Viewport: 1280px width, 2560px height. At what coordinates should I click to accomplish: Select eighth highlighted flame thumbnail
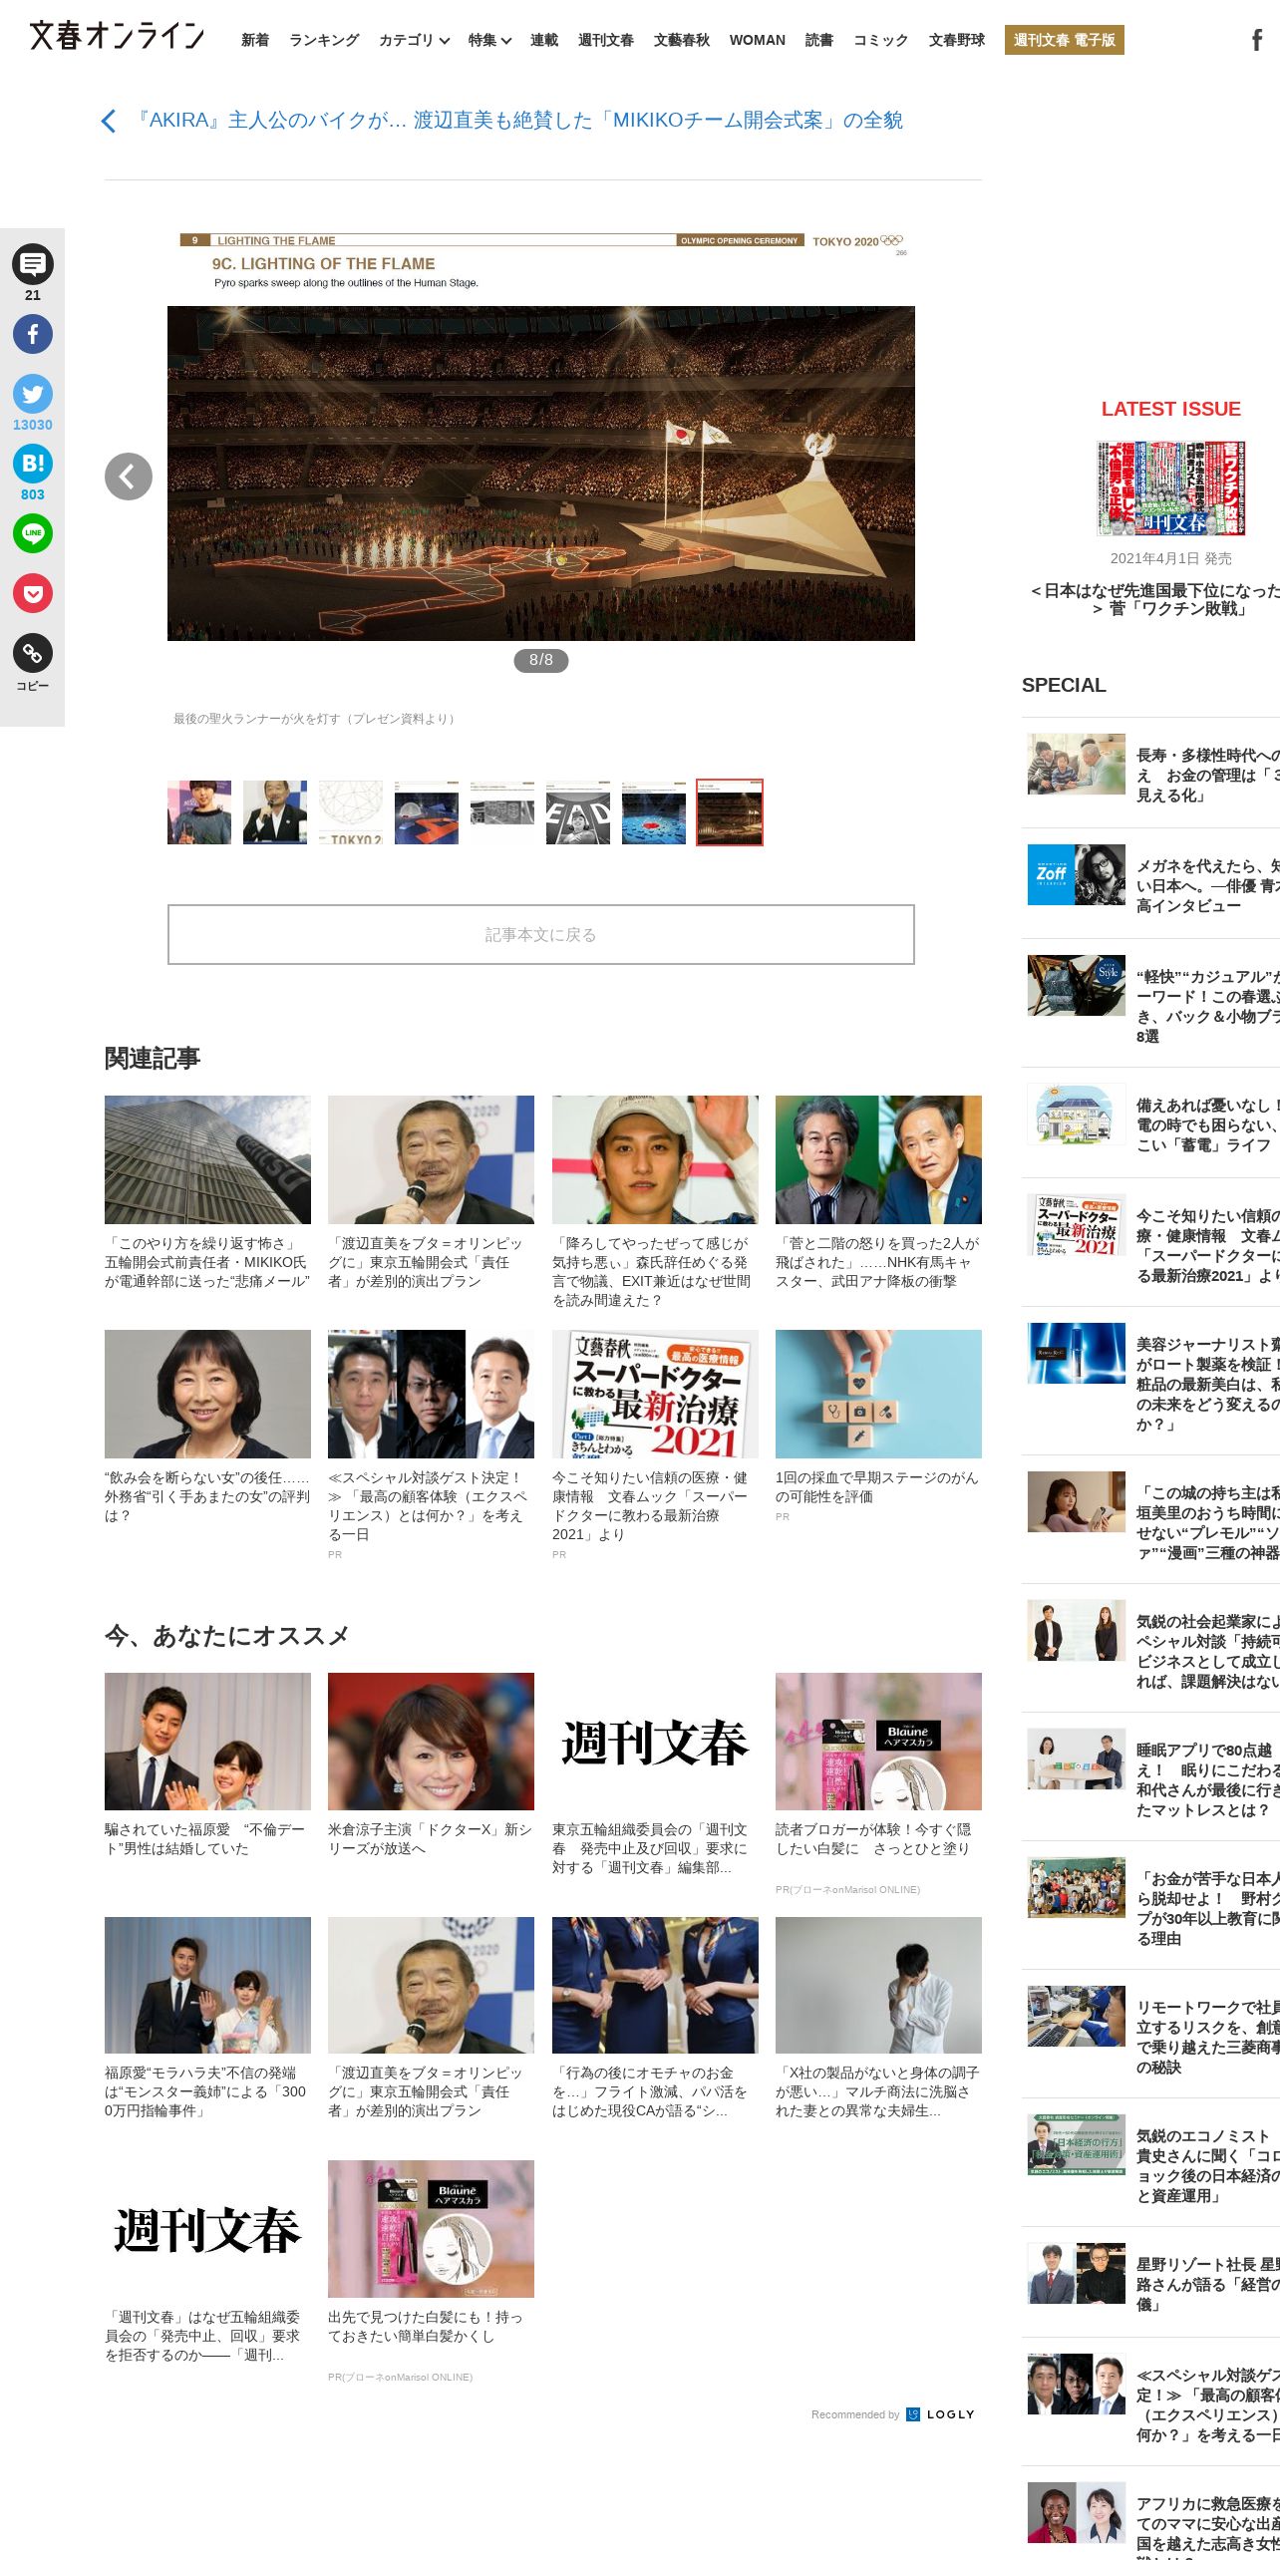point(730,812)
